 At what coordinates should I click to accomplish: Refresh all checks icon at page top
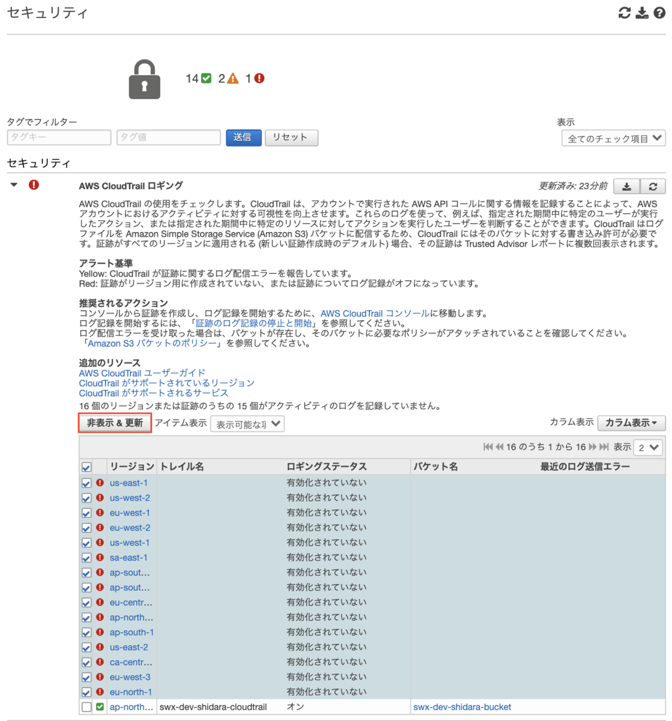coord(625,13)
